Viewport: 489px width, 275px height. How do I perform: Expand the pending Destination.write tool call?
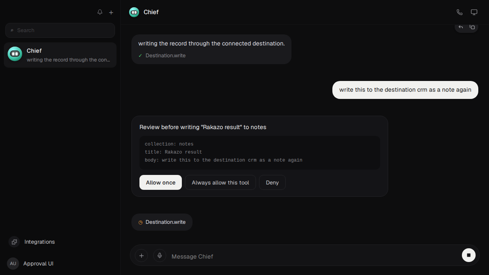162,222
